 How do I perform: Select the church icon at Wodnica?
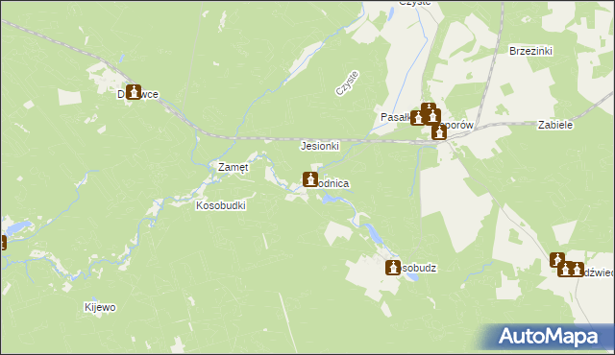coord(310,179)
